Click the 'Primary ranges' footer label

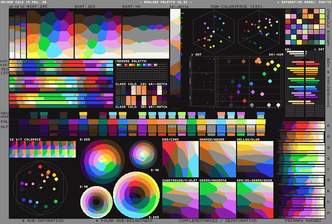[303, 220]
